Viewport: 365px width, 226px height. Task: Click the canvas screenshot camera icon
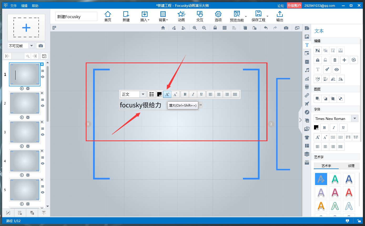(x=286, y=28)
